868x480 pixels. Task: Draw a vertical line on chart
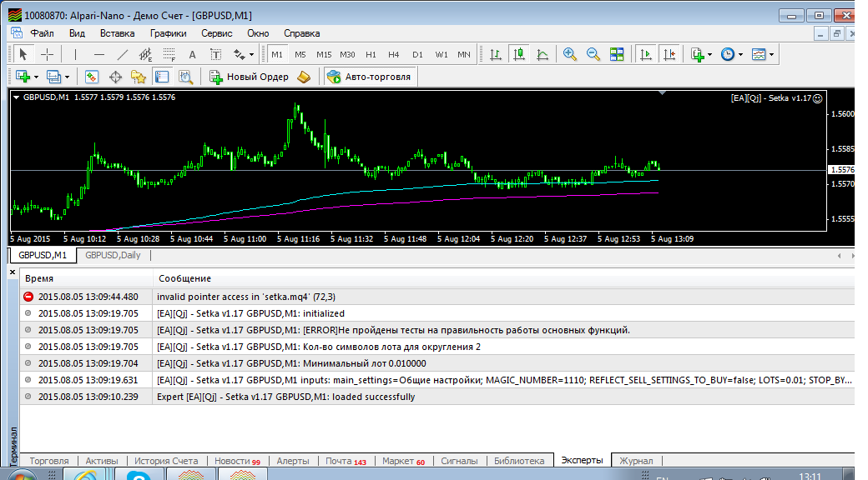(75, 54)
